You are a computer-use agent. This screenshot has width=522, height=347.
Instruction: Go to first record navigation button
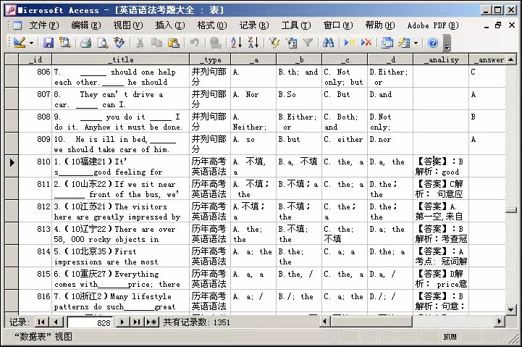click(41, 322)
